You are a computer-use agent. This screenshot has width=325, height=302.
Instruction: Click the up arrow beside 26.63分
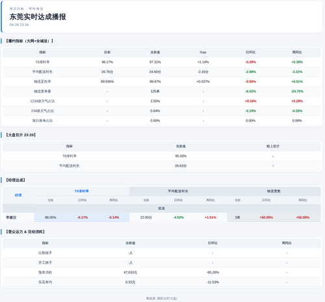[x=273, y=166]
